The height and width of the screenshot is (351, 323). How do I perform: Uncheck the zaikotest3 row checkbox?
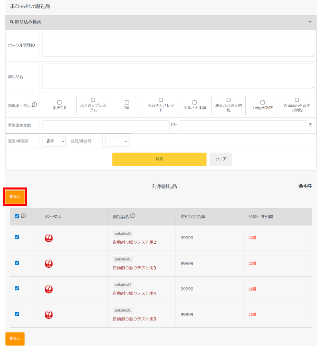(x=17, y=263)
